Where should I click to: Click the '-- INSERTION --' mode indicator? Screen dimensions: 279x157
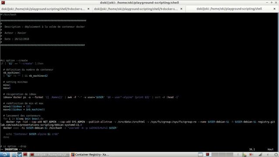click(x=11, y=149)
